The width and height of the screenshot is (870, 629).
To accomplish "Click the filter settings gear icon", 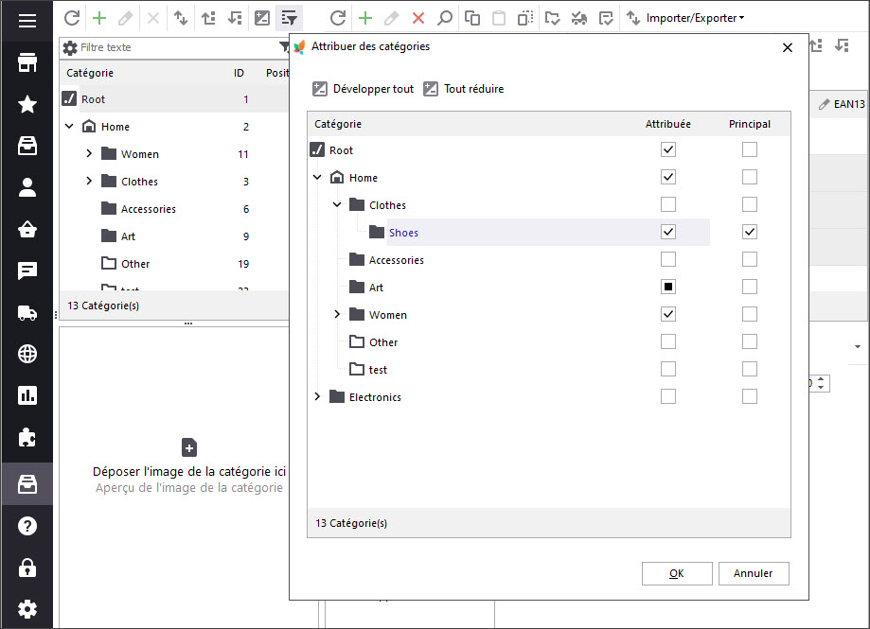I will click(x=70, y=47).
